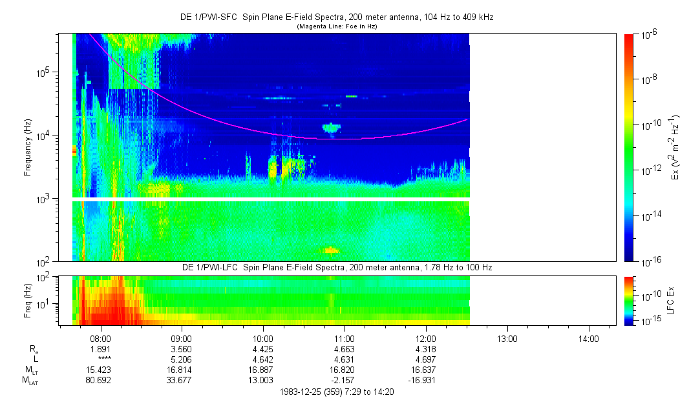This screenshot has width=700, height=400.
Task: Select the main Ex colorbar
Action: pos(630,147)
